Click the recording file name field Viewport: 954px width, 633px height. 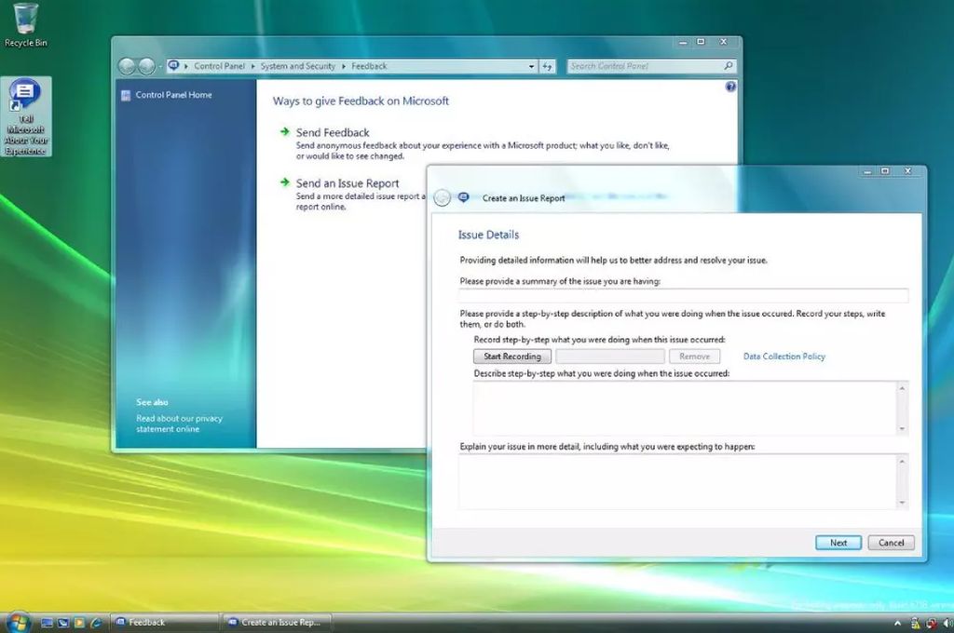point(609,357)
